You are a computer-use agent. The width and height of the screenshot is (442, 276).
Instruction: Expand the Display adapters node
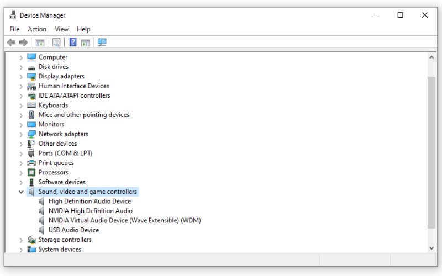21,77
